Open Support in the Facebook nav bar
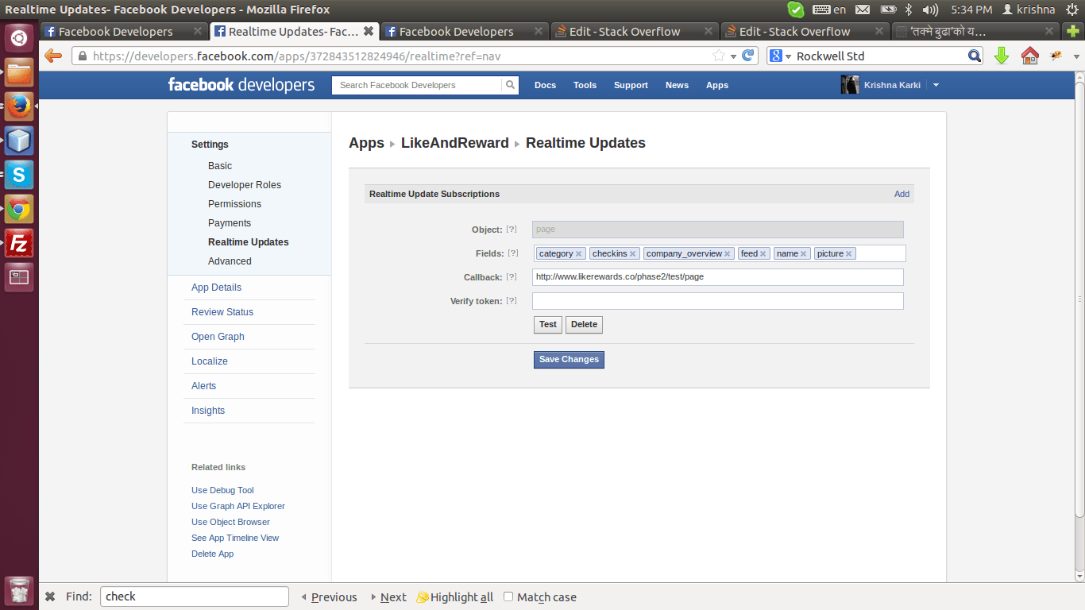 click(631, 85)
